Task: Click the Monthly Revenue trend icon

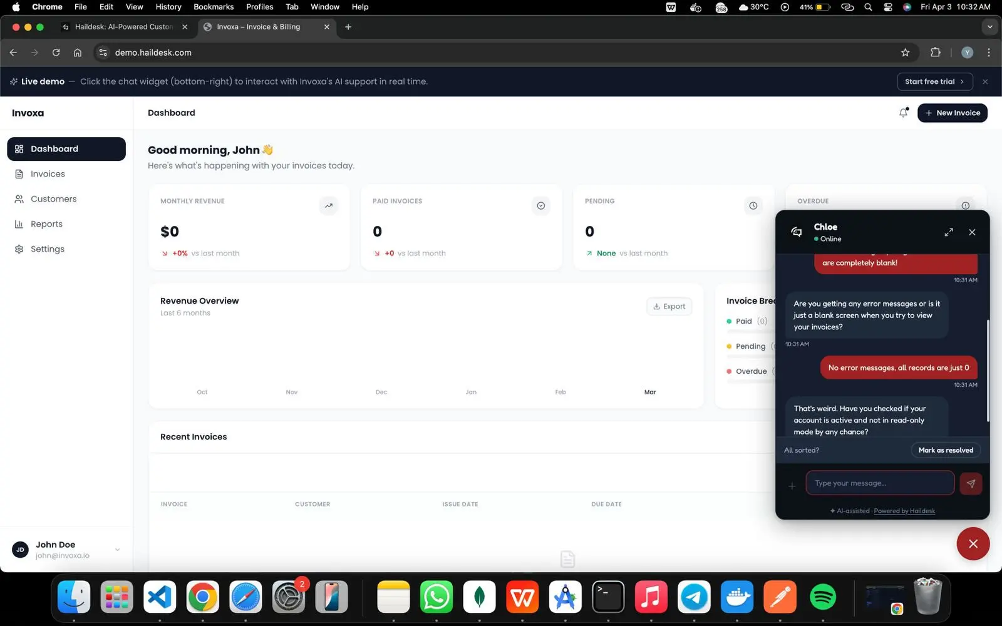Action: (x=328, y=205)
